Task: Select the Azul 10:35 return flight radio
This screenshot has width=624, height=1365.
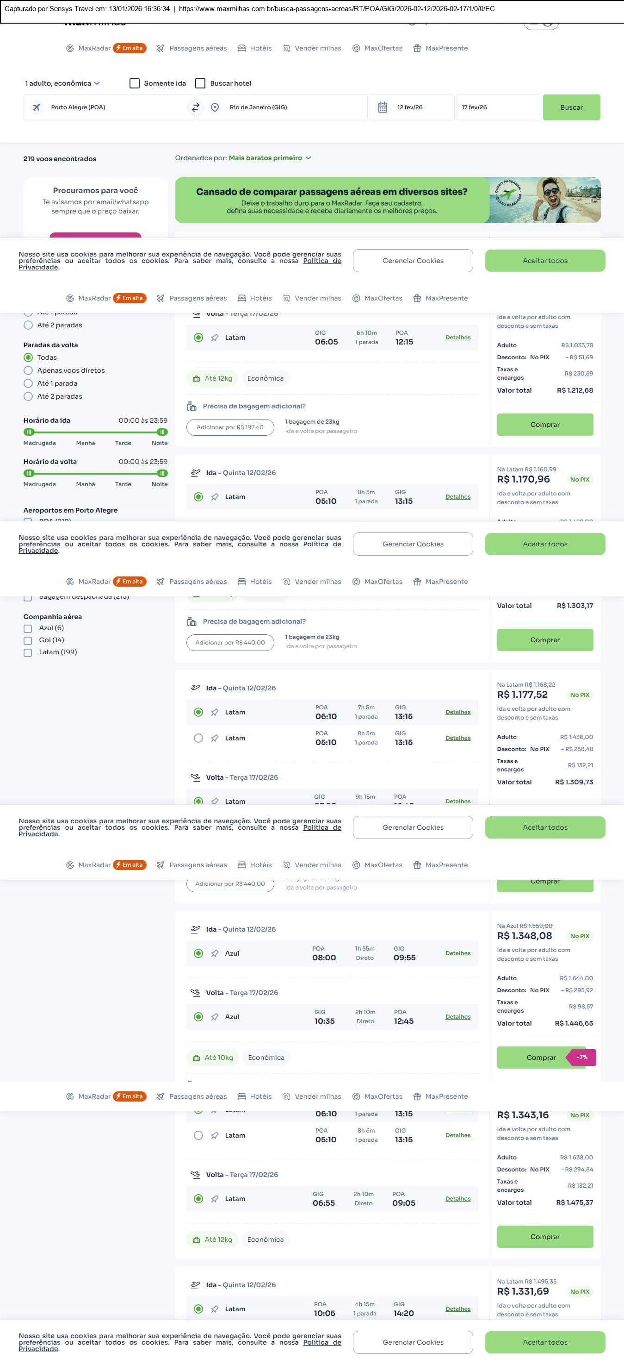Action: point(198,1017)
